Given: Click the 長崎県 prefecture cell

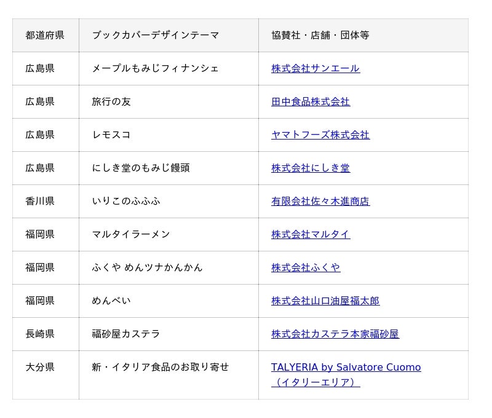Looking at the screenshot, I should [46, 334].
